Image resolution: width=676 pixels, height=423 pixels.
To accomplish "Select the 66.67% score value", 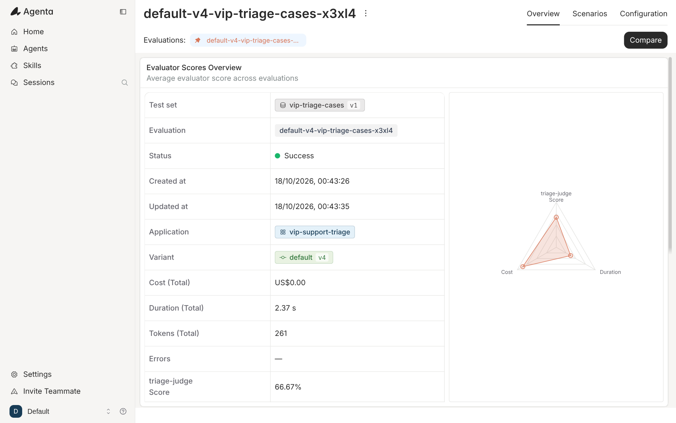I will [288, 387].
